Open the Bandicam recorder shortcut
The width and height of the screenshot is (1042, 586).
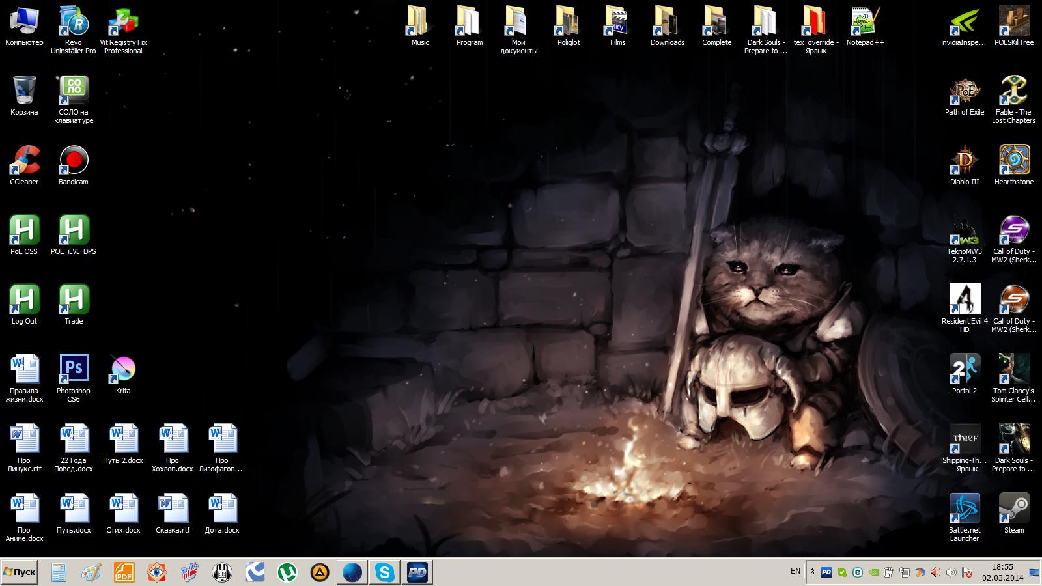click(74, 161)
